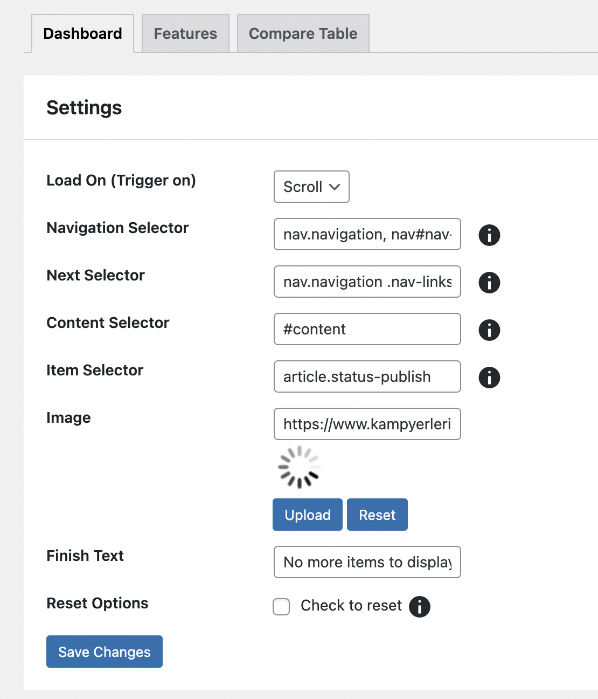Screen dimensions: 598x699
Task: Click the Save Changes button
Action: point(105,652)
